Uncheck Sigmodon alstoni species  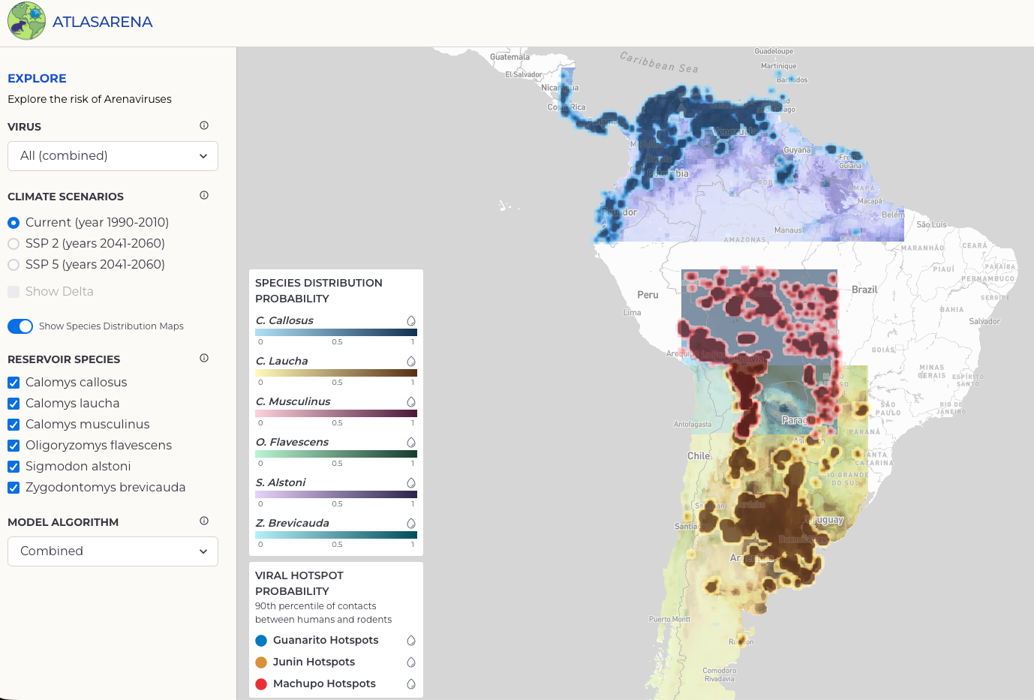click(x=14, y=467)
